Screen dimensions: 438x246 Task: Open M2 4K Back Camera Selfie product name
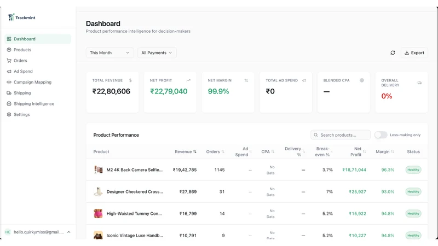[x=134, y=170]
